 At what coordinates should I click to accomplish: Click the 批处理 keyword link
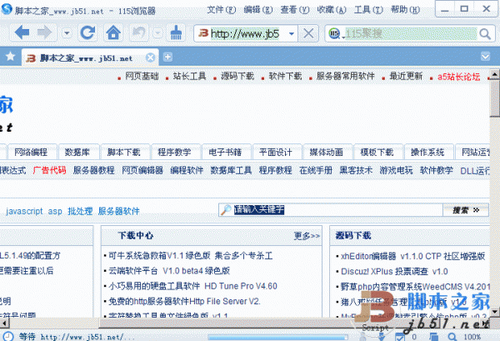click(80, 211)
